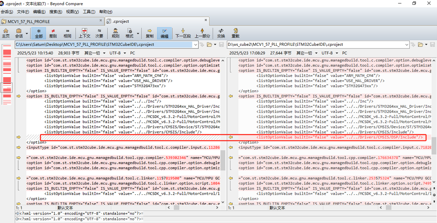Image resolution: width=437 pixels, height=223 pixels.
Task: Expand the right pane open-folder dropdown arrow
Action: [x=426, y=45]
